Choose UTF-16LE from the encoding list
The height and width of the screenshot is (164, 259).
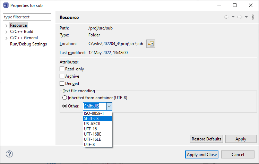tap(92, 139)
